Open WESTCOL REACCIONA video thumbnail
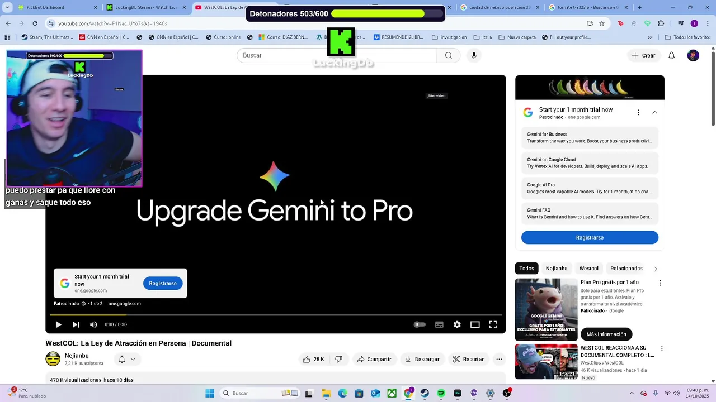This screenshot has width=716, height=402. coord(546,361)
